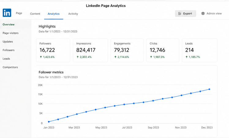Click the Nov 2023 axis label

(x=181, y=128)
